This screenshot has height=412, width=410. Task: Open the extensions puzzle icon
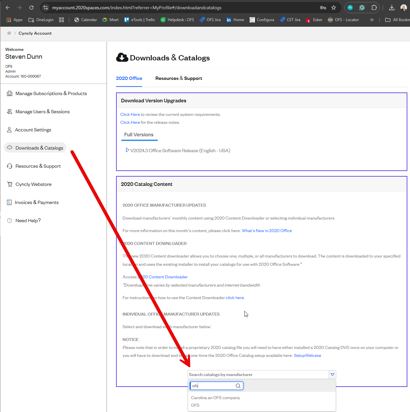374,8
